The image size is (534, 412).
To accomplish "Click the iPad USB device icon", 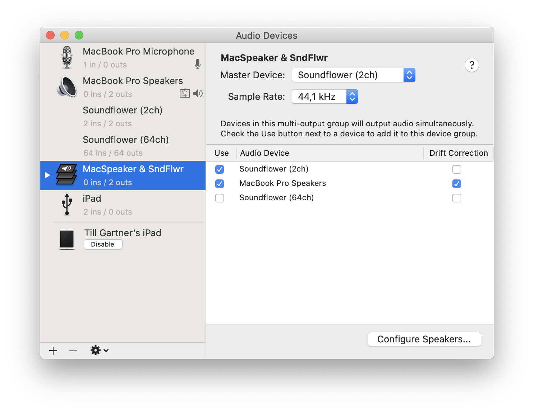I will tap(66, 205).
